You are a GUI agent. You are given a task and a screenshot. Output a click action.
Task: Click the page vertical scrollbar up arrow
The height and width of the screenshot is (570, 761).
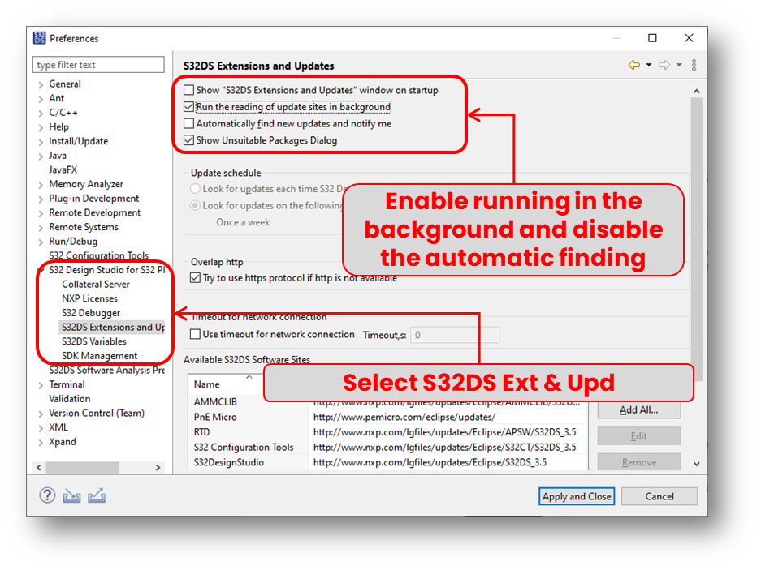pos(697,91)
